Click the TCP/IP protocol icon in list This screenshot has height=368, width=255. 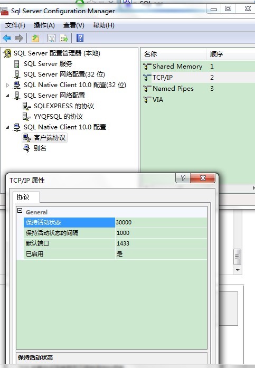click(147, 78)
